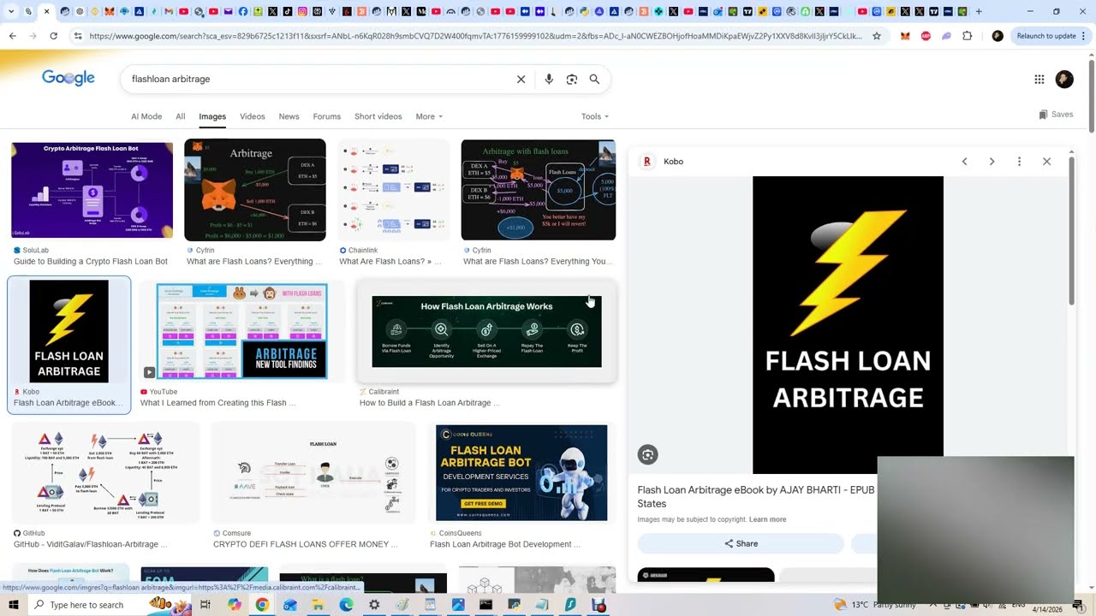Open Saves collection
The width and height of the screenshot is (1096, 616).
[x=1056, y=115]
